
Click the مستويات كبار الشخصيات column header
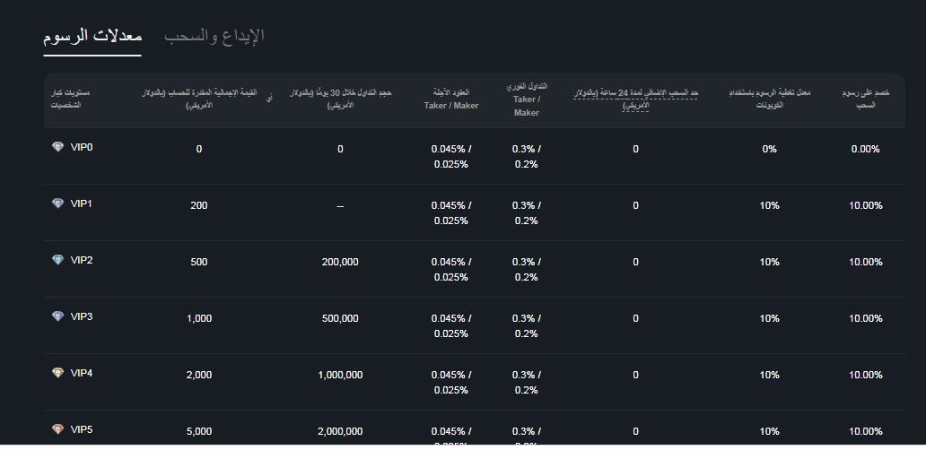70,100
